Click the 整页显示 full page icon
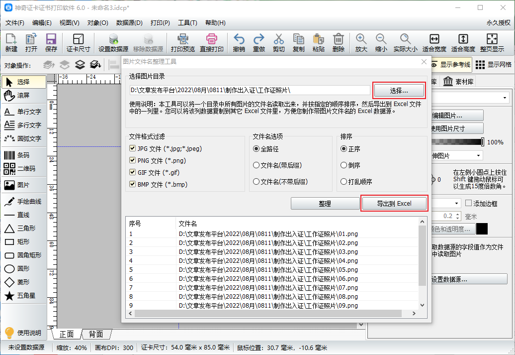 [x=492, y=42]
